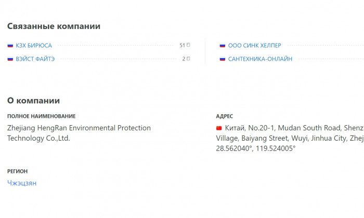This screenshot has width=364, height=218.
Task: Open the САНТЕХНИКА-ОНЛАЙН company link
Action: [x=260, y=59]
